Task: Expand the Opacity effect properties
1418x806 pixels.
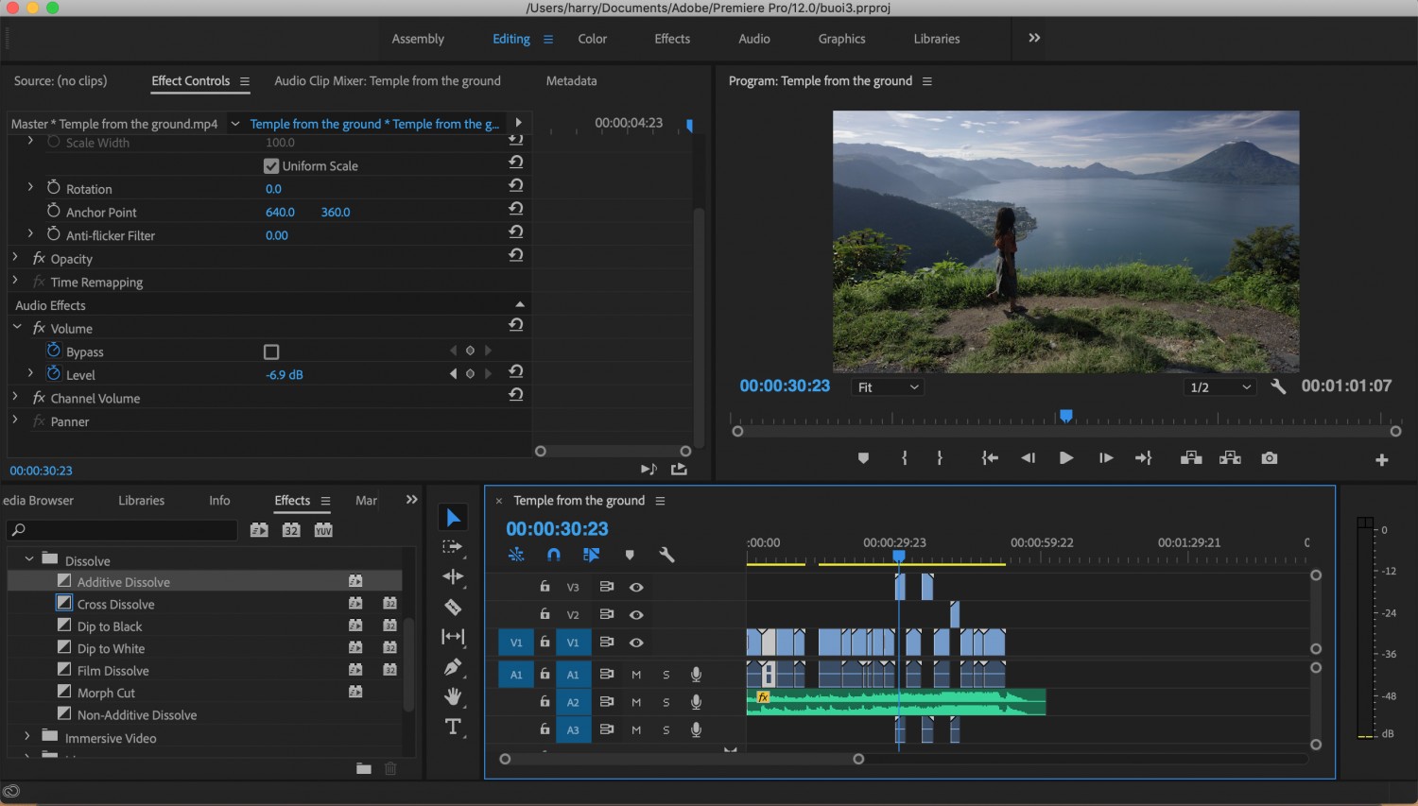Action: coord(15,257)
